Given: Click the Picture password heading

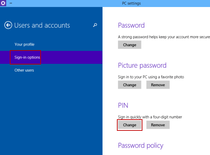Looking at the screenshot, I should pos(142,66).
